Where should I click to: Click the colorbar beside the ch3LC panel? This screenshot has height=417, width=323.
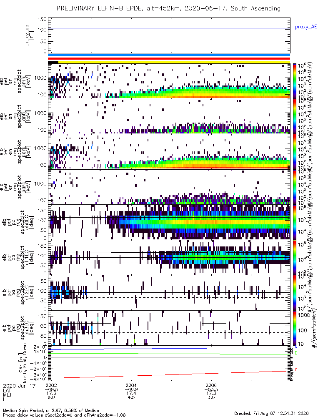[x=295, y=328]
